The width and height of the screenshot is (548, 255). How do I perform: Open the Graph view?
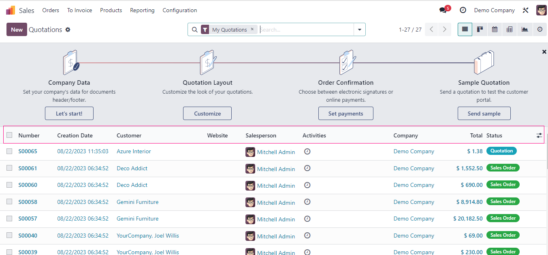point(525,30)
